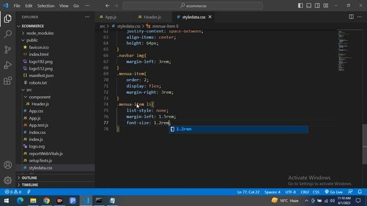Collapse the ECOMMERCE root folder
This screenshot has height=206, width=367.
(33, 26)
